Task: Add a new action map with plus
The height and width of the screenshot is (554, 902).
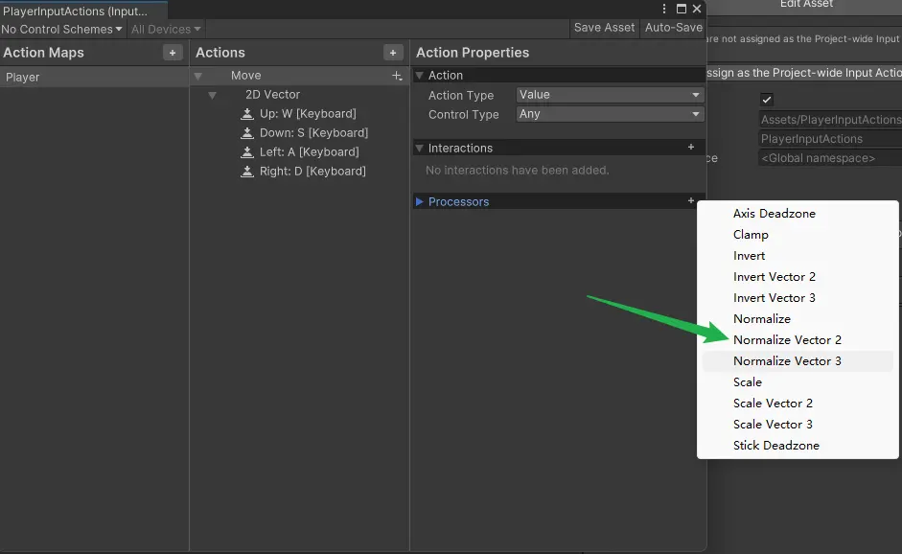Action: coord(172,53)
